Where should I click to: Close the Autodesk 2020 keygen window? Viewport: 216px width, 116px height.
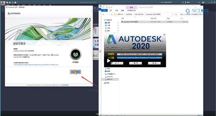click(164, 35)
